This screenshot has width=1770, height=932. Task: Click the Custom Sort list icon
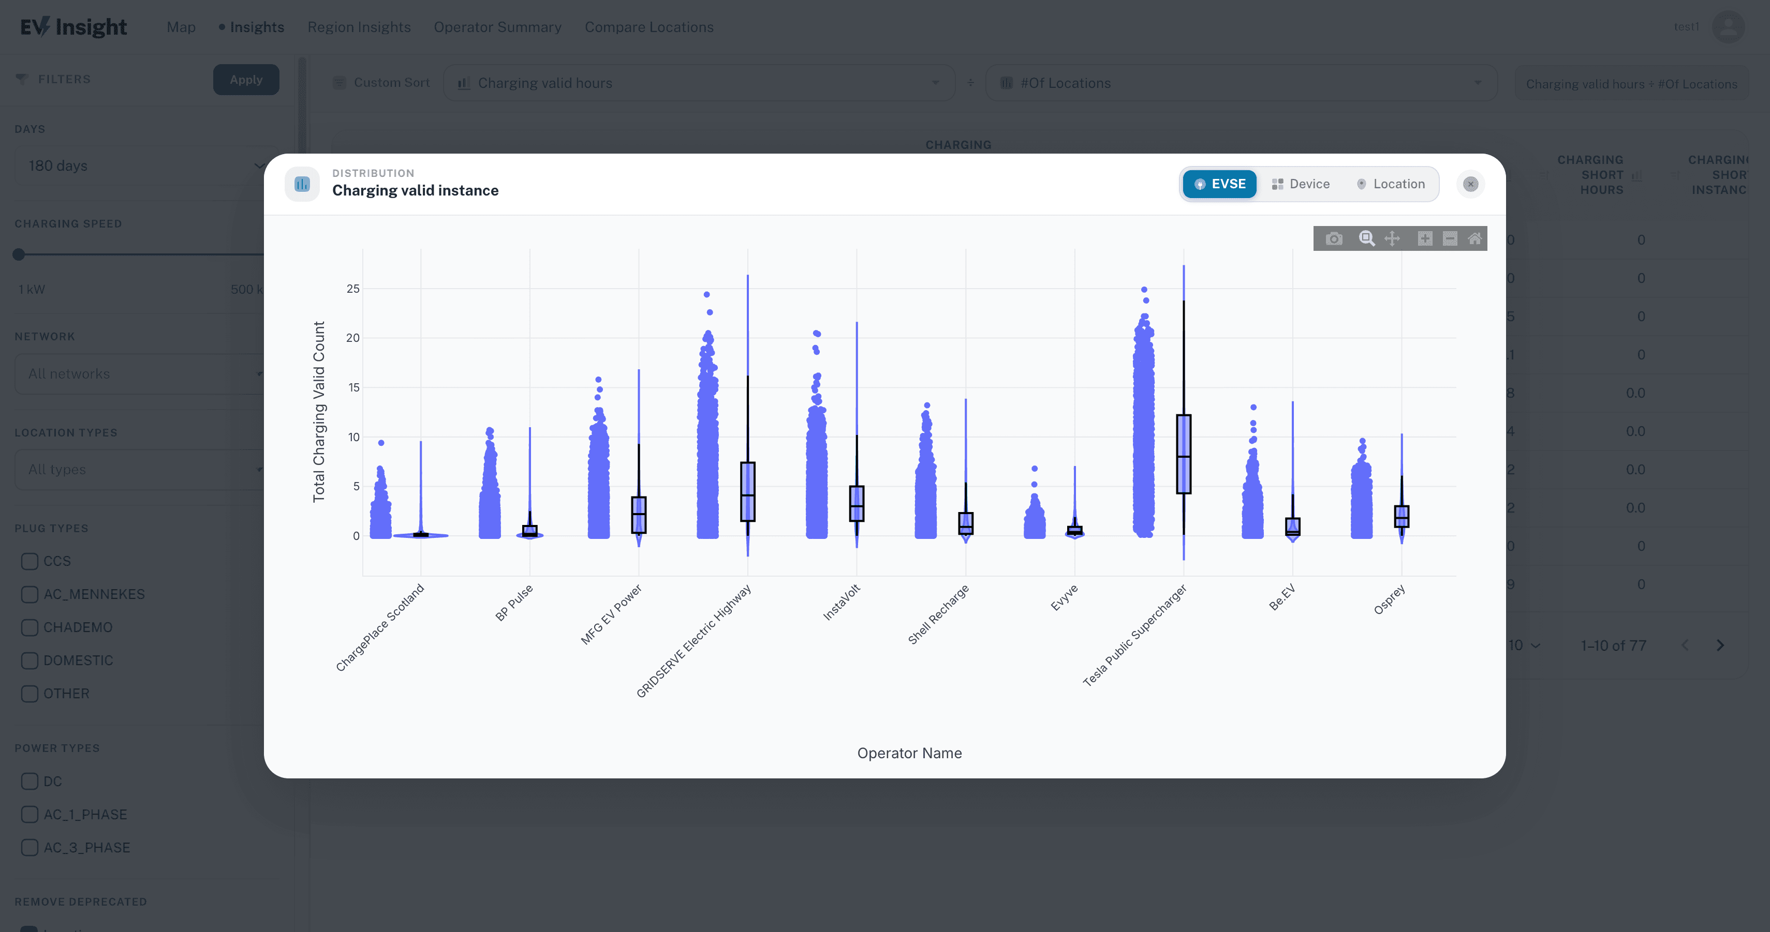339,82
